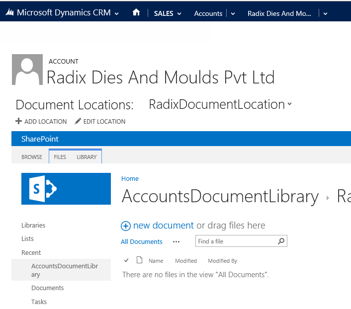Open the Radix Dies And Mo... record chevron
Screen dimensions: 351x309
pos(325,13)
